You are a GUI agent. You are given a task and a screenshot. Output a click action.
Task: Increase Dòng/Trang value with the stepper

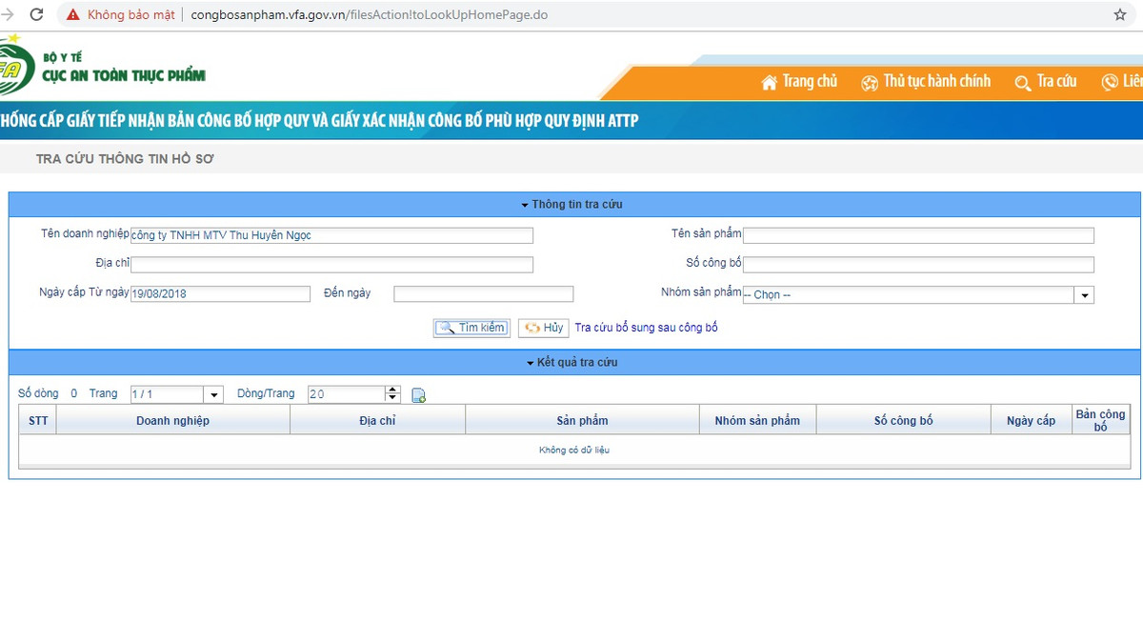coord(391,389)
